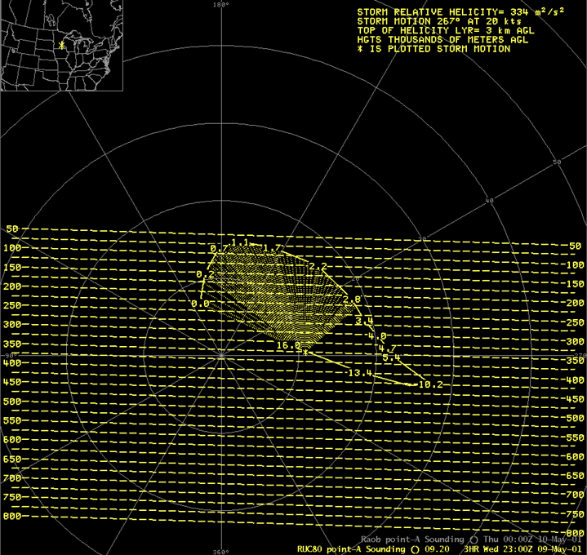The height and width of the screenshot is (555, 587).
Task: Click the 0.0 height label on hodograph
Action: point(200,304)
